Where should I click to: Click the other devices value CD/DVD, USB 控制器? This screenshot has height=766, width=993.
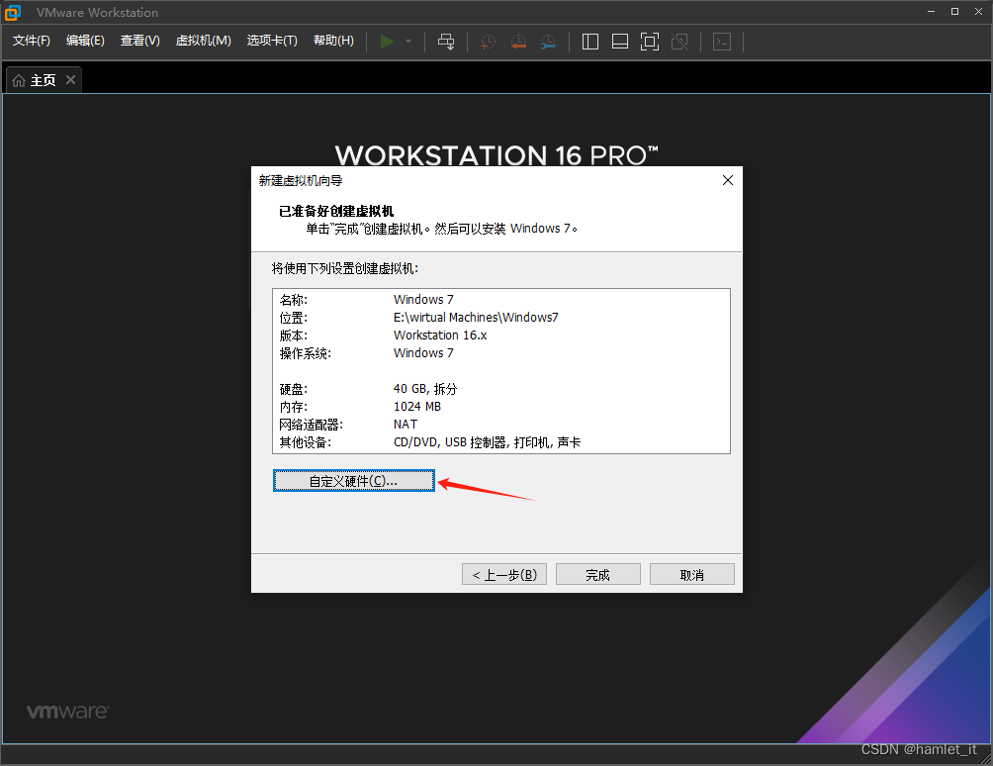pyautogui.click(x=487, y=442)
